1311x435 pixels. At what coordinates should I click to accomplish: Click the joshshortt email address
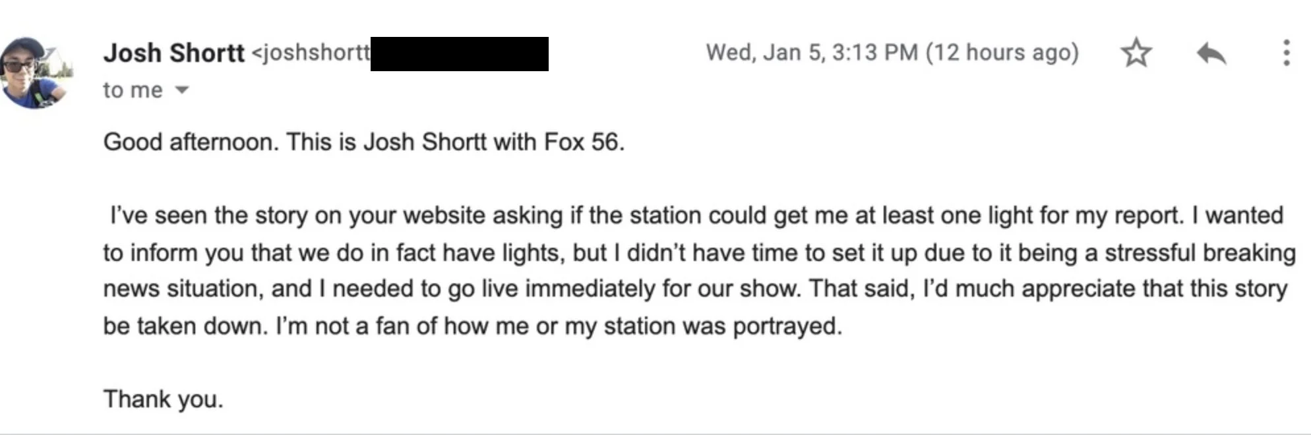pyautogui.click(x=311, y=53)
